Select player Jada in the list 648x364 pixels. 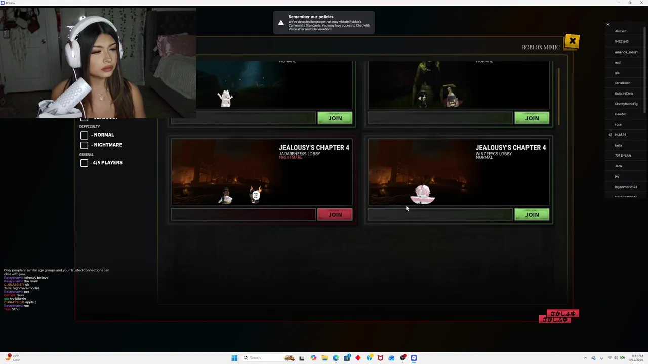(618, 166)
